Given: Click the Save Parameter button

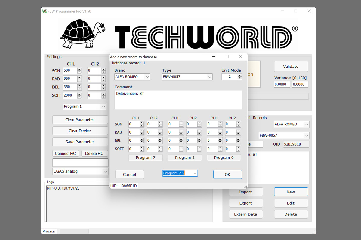Looking at the screenshot, I should click(x=80, y=142).
